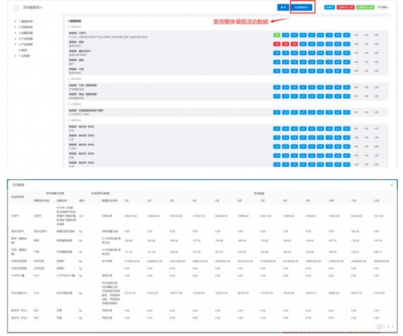Expand the arrow beside 7 生物质
The image size is (403, 336).
[15, 56]
